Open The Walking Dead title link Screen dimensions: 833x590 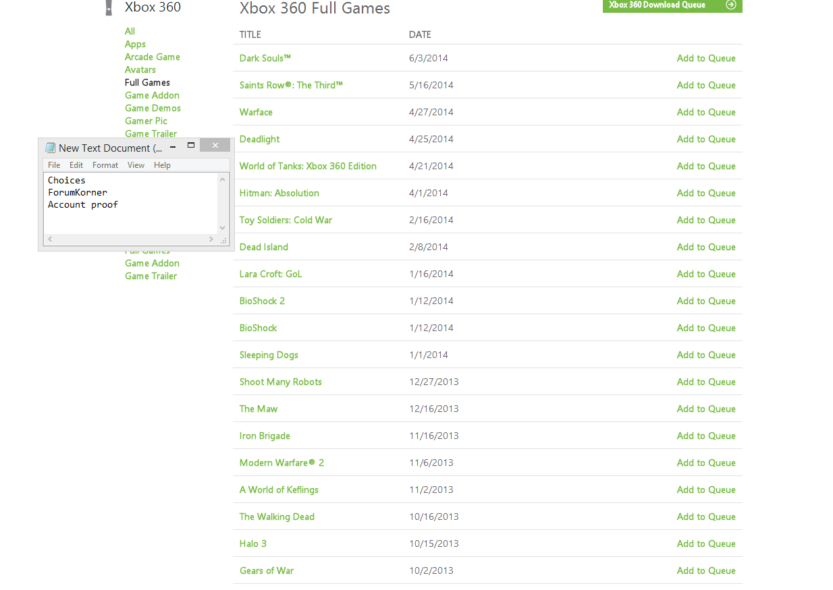point(277,517)
